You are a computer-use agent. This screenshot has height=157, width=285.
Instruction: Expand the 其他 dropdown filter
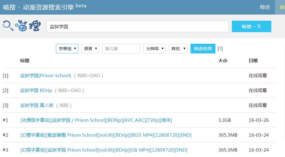tap(178, 49)
